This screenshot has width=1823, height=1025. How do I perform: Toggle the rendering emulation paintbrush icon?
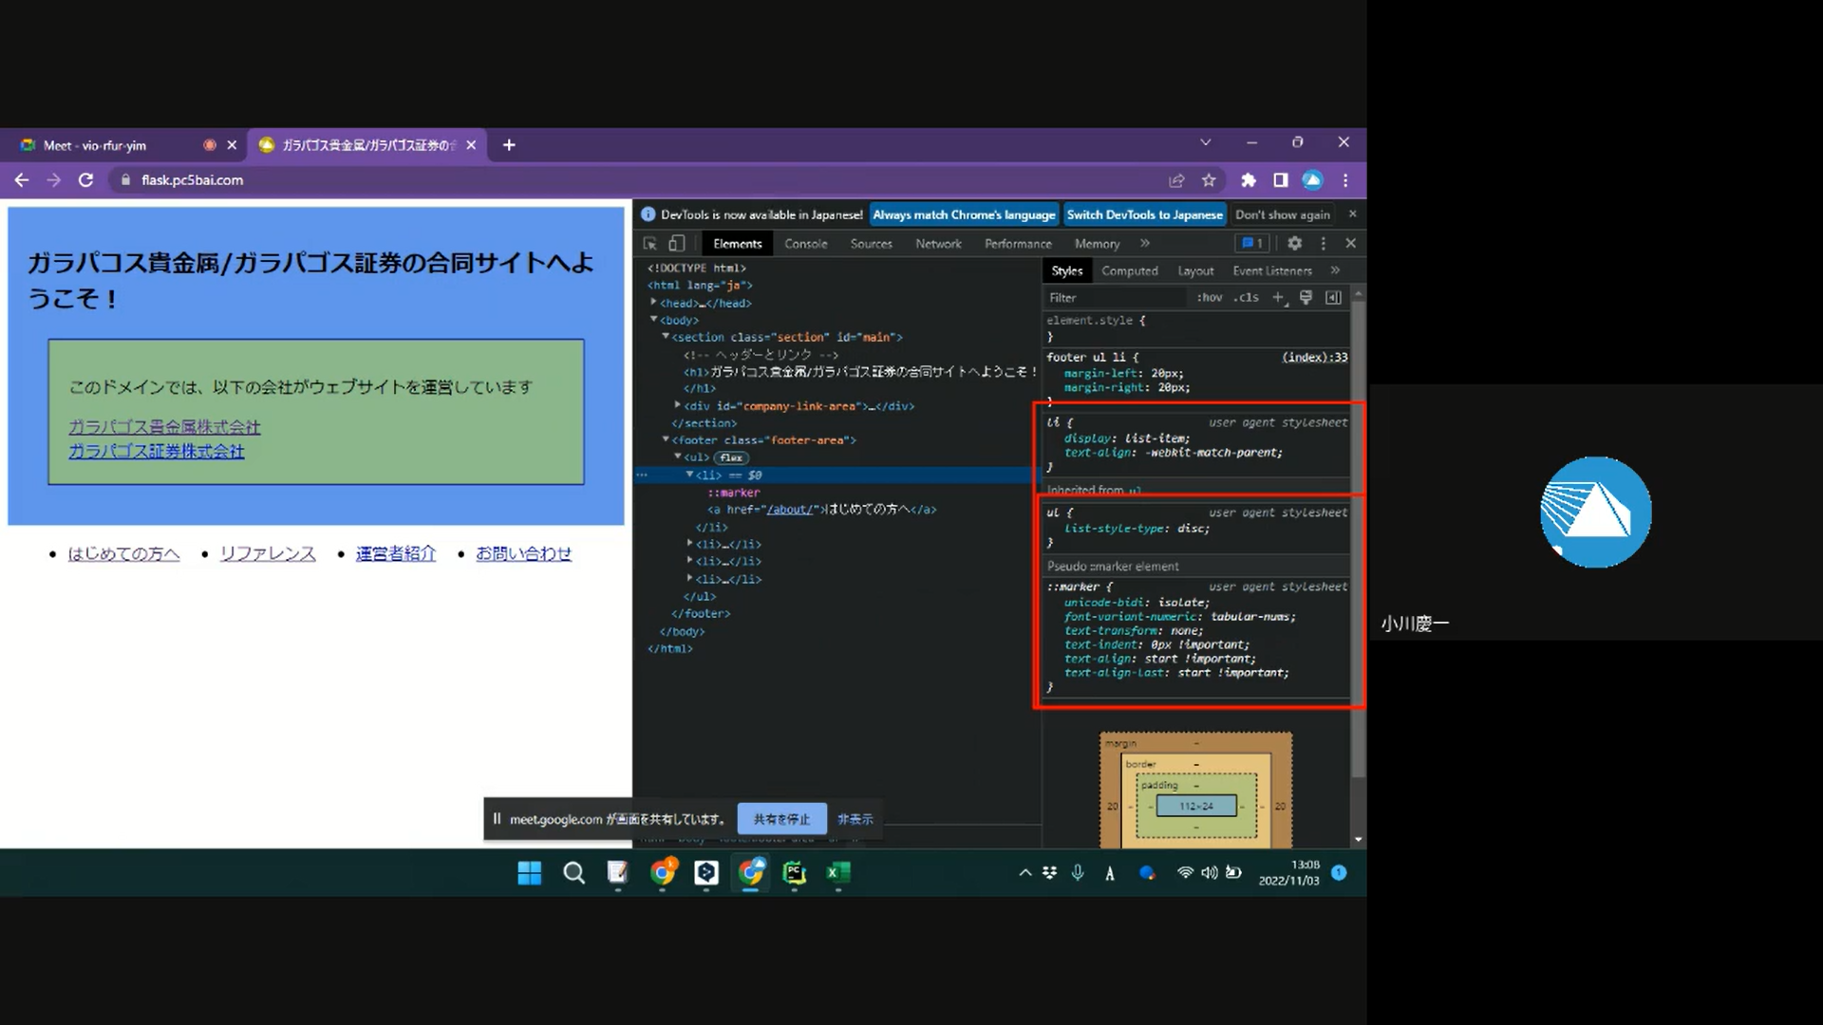click(x=1306, y=298)
